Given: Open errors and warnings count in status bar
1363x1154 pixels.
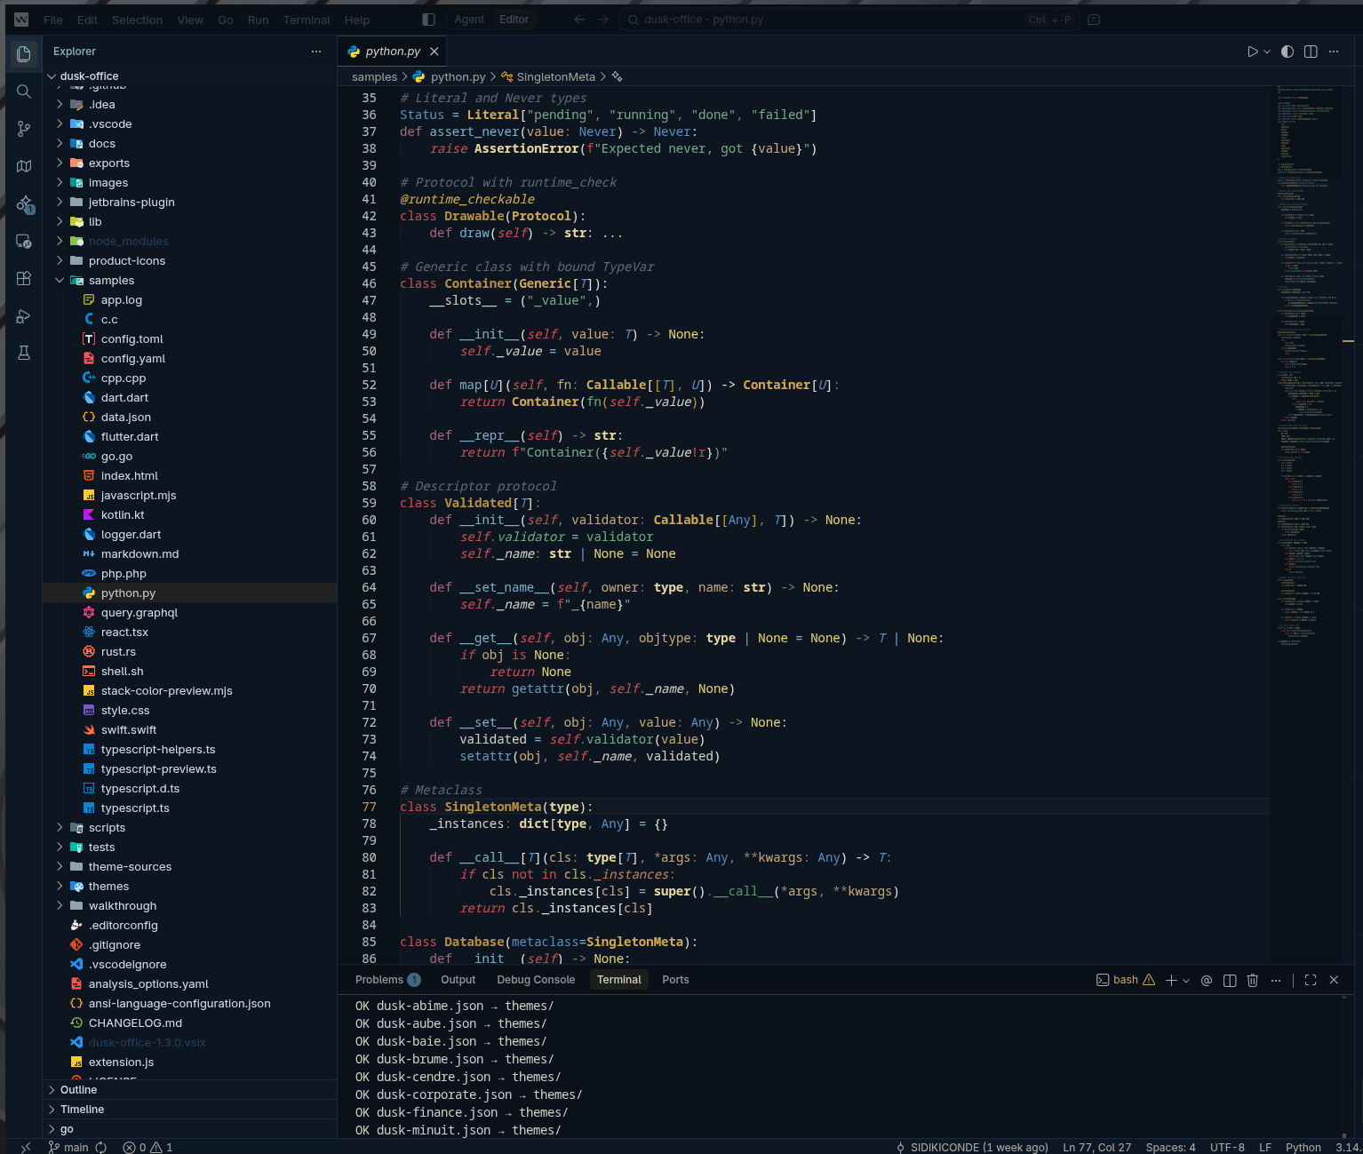Looking at the screenshot, I should click(x=148, y=1147).
